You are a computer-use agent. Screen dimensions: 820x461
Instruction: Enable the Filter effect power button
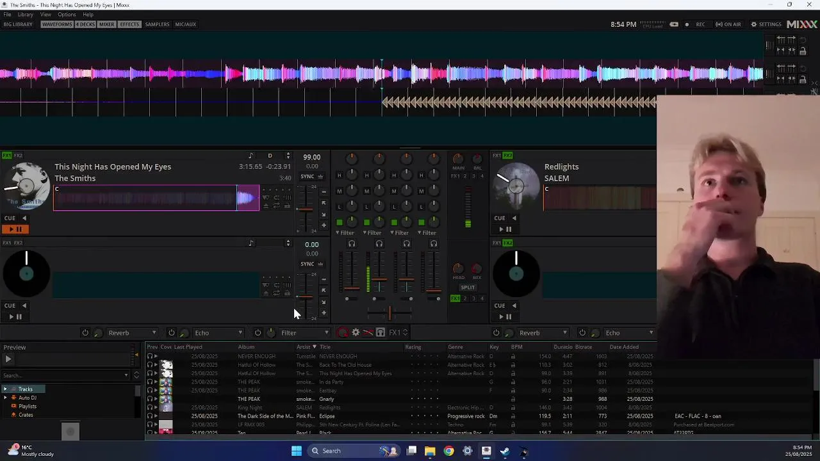(258, 333)
